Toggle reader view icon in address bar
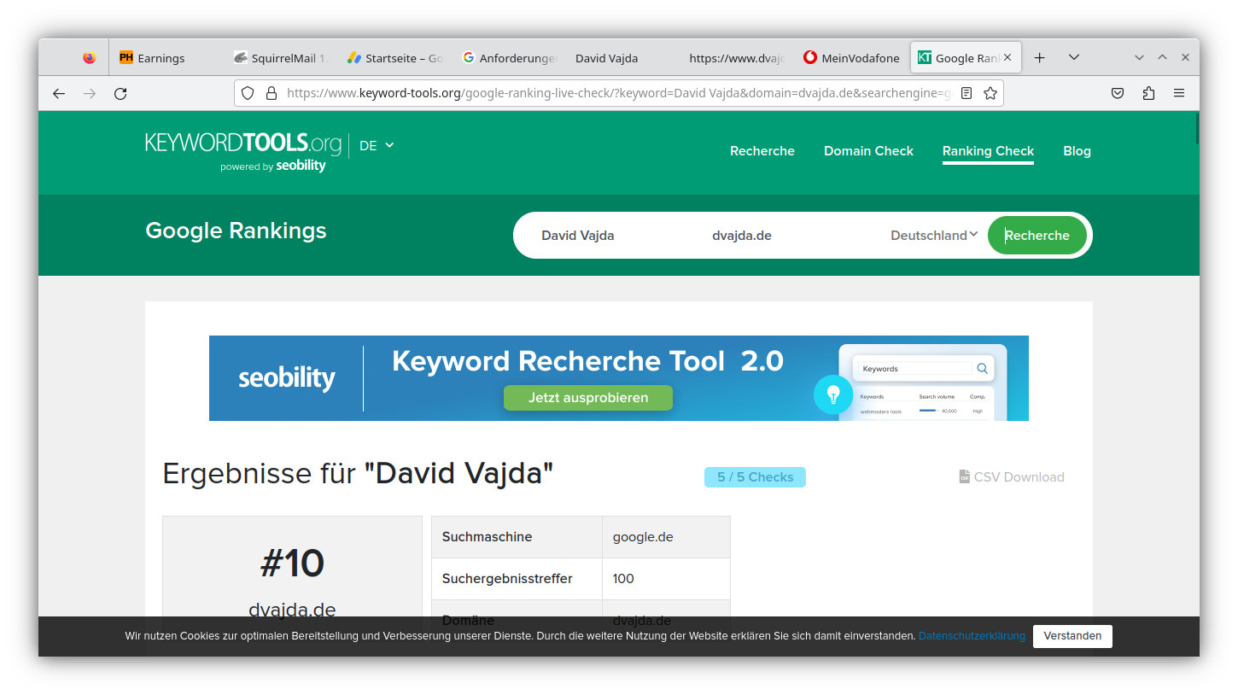This screenshot has width=1238, height=695. pyautogui.click(x=966, y=94)
